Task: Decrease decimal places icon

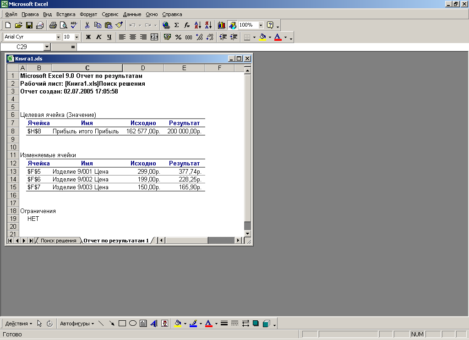Action: [x=210, y=37]
